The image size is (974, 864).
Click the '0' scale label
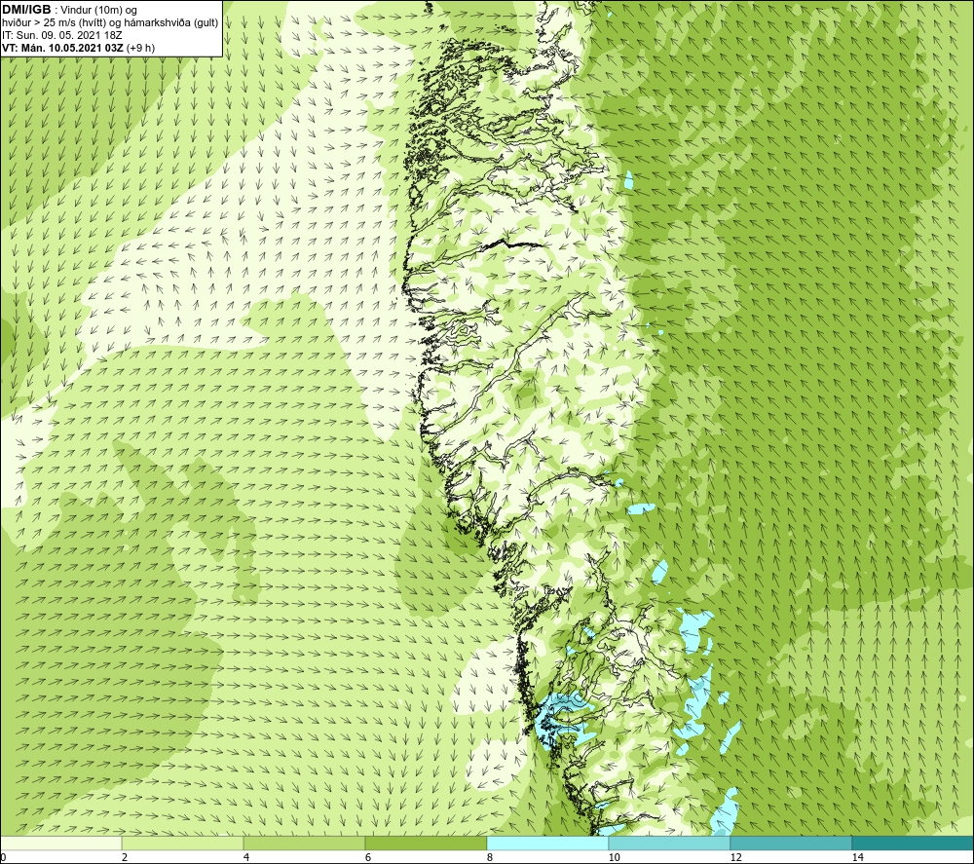tap(3, 857)
